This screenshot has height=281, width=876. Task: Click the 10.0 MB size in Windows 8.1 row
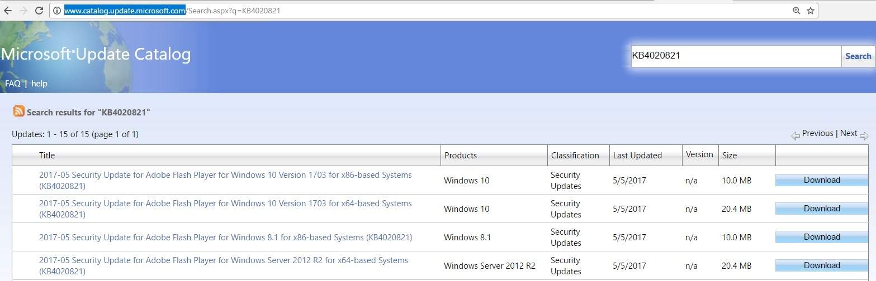coord(737,237)
